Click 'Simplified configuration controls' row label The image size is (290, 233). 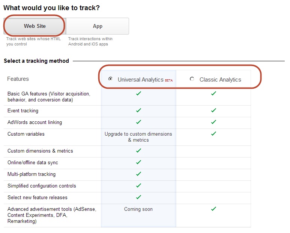pos(42,186)
